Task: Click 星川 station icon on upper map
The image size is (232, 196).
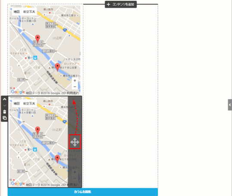Action: tap(35, 58)
